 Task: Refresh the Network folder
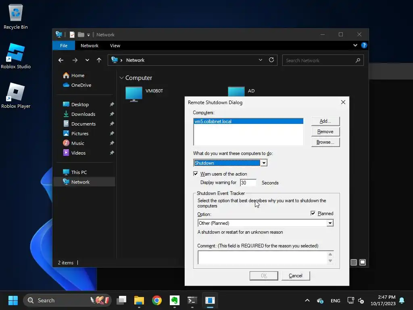click(x=271, y=60)
